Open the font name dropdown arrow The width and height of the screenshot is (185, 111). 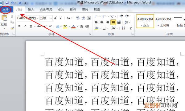point(38,18)
